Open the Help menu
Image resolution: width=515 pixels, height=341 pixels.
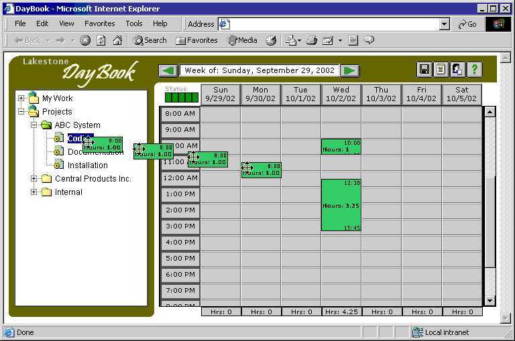160,23
